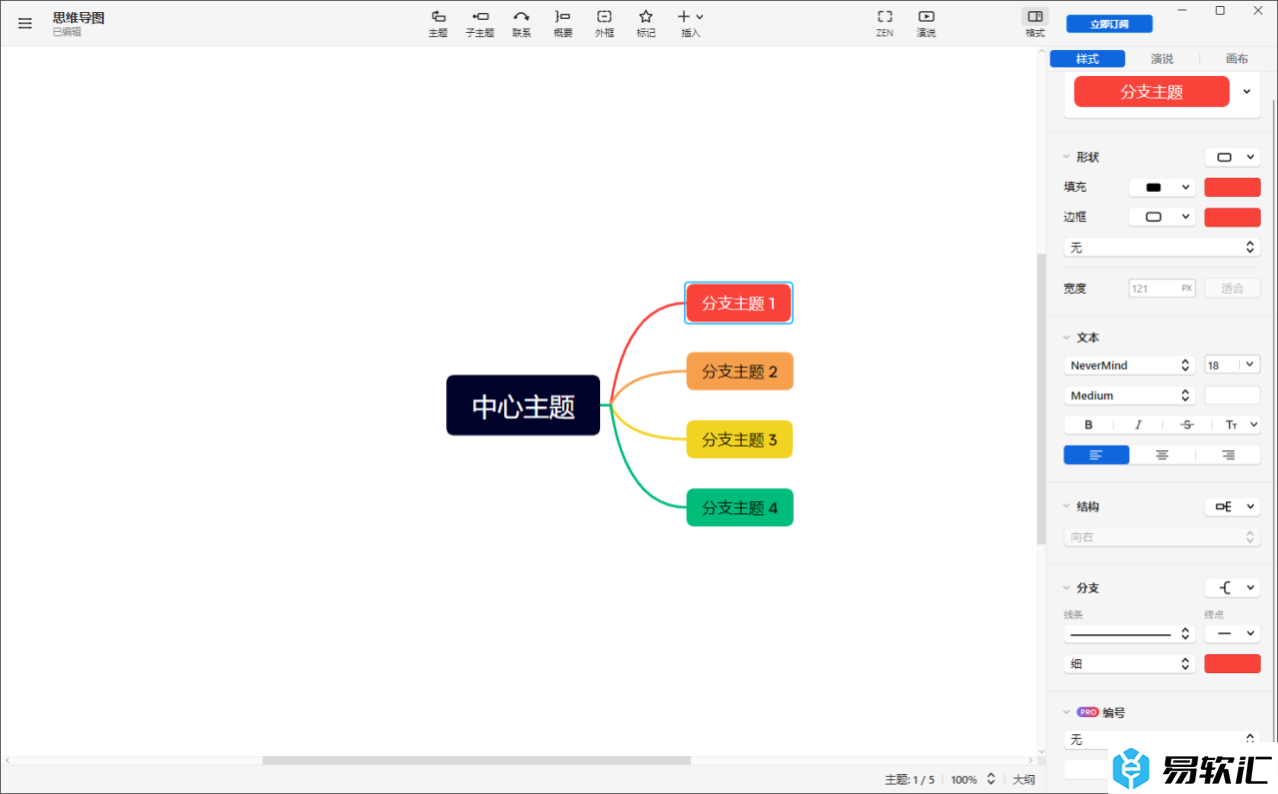The height and width of the screenshot is (794, 1278).
Task: Toggle the 格式 format panel
Action: (x=1035, y=23)
